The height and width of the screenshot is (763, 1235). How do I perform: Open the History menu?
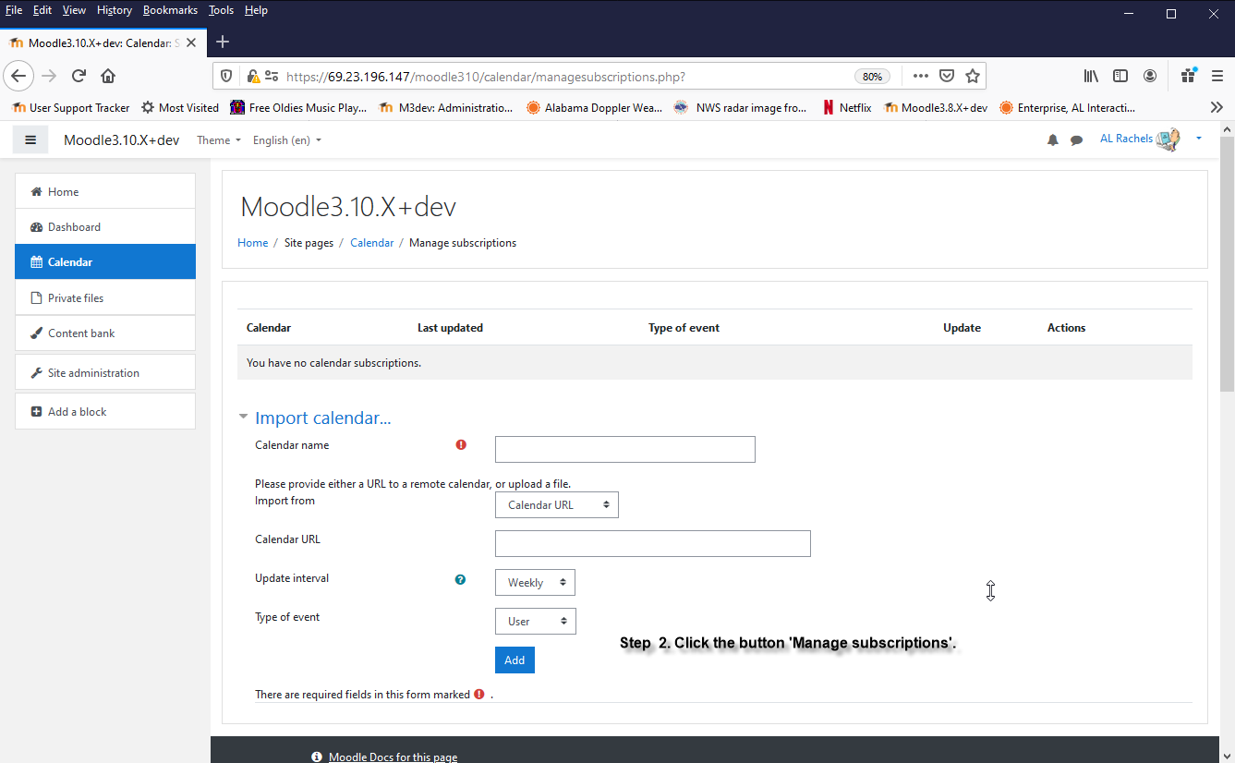coord(115,10)
